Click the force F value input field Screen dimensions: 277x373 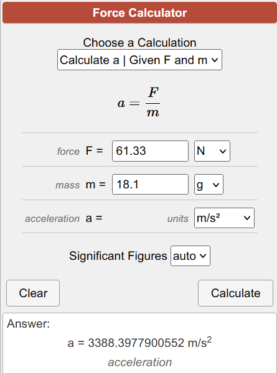[x=150, y=151]
